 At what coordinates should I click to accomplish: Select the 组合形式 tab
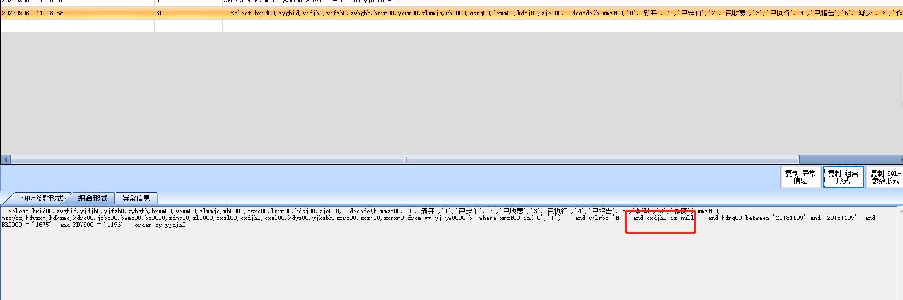[92, 198]
